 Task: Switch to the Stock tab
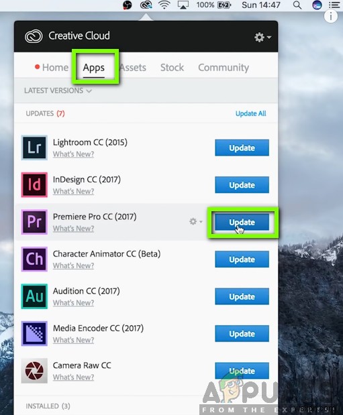pos(172,67)
